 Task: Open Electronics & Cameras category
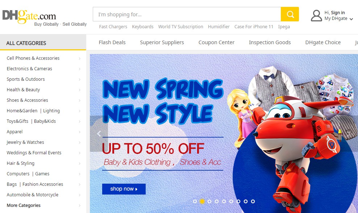coord(29,69)
